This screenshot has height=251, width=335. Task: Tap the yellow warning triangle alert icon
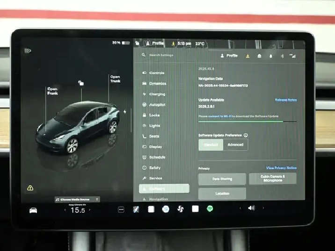pyautogui.click(x=30, y=188)
